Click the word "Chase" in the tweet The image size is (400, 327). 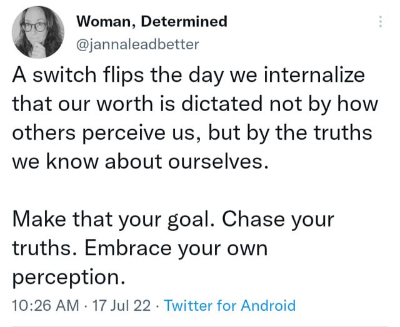tap(252, 220)
